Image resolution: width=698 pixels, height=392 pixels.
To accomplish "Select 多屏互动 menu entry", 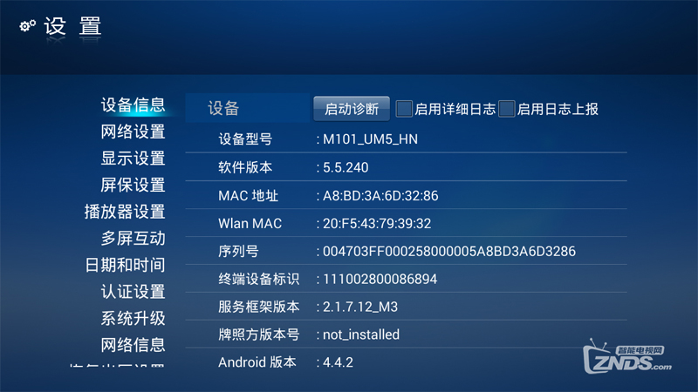I will 133,238.
